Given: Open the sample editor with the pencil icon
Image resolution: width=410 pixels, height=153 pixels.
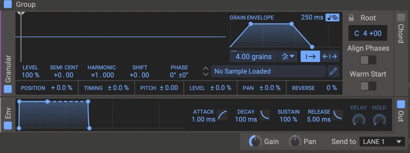Looking at the screenshot, I should click(x=333, y=71).
